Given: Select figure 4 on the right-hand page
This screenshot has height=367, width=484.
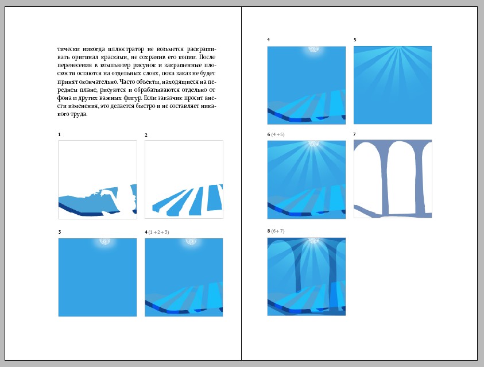Looking at the screenshot, I should [306, 85].
